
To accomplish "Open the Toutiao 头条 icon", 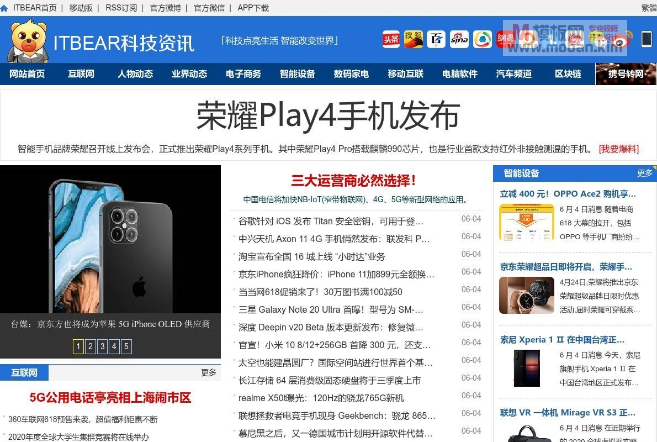I will (x=391, y=39).
